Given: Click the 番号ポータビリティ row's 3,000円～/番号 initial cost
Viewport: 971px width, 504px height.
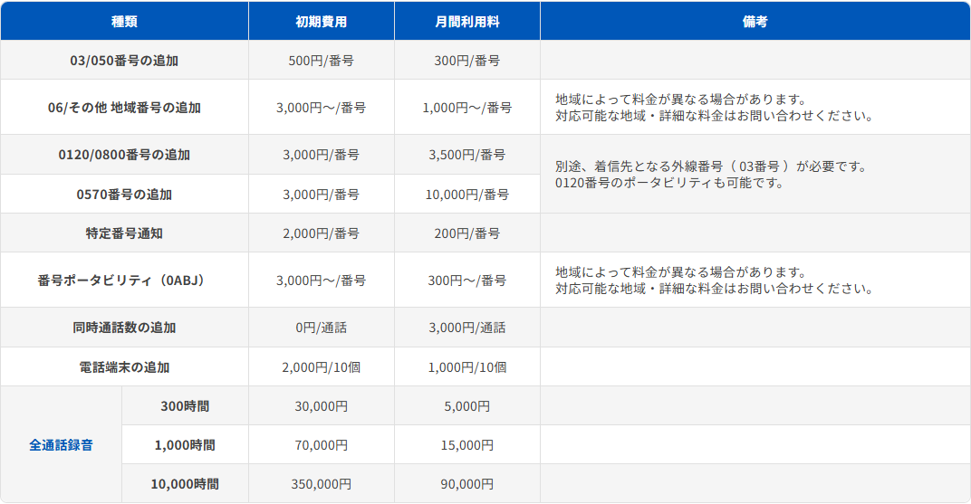Looking at the screenshot, I should tap(322, 281).
